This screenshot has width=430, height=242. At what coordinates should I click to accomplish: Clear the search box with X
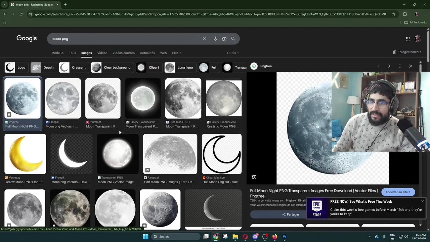204,39
